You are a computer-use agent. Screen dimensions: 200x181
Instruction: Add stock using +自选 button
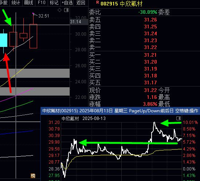point(67,3)
